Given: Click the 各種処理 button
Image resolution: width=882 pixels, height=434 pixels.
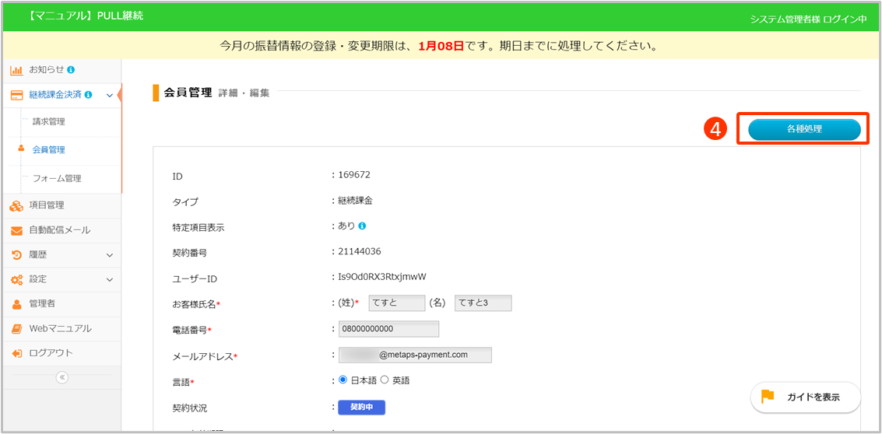Looking at the screenshot, I should 804,129.
